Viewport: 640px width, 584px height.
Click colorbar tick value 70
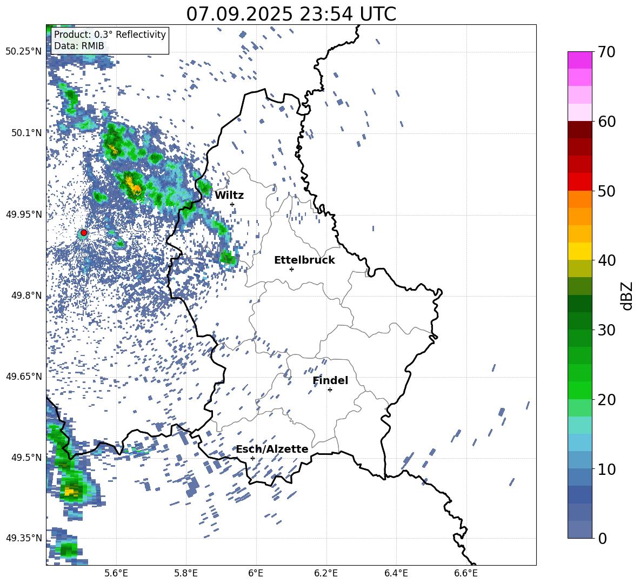point(606,52)
